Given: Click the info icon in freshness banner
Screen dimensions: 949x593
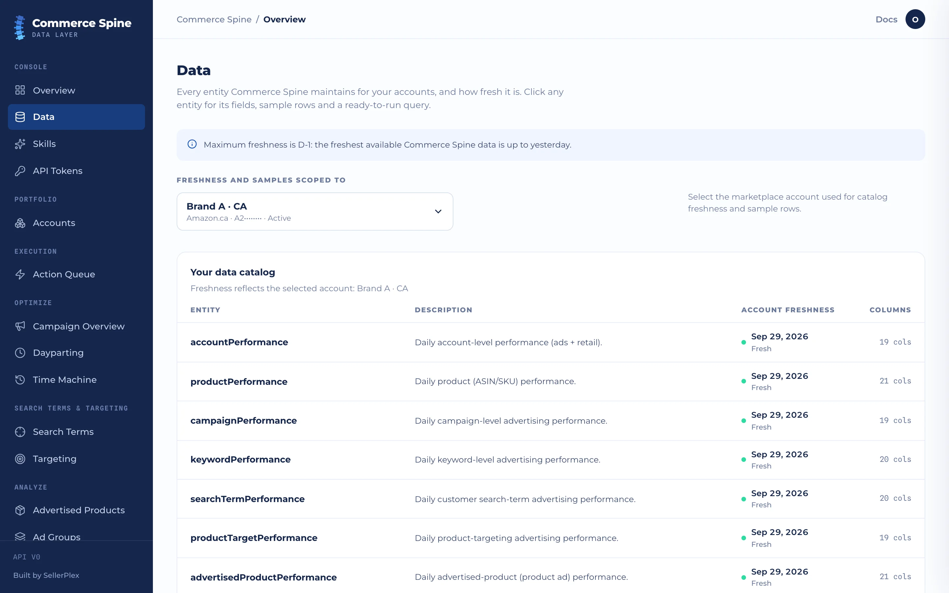Looking at the screenshot, I should point(192,144).
